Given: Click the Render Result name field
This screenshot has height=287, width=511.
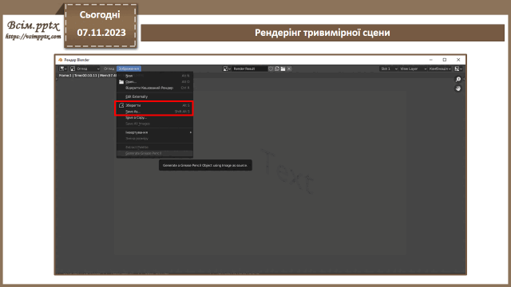Looking at the screenshot, I should click(x=250, y=69).
